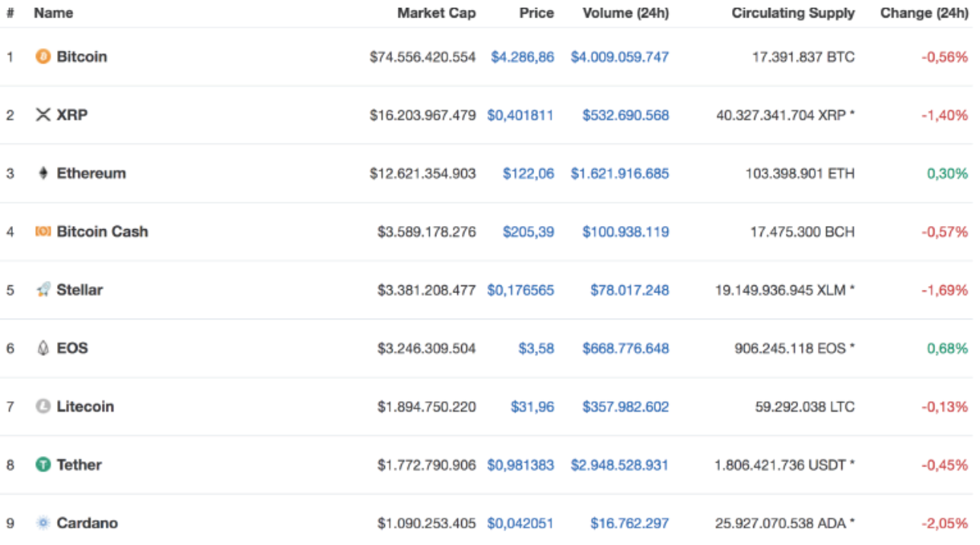Open the XRP coin name link
This screenshot has width=980, height=545.
click(72, 115)
